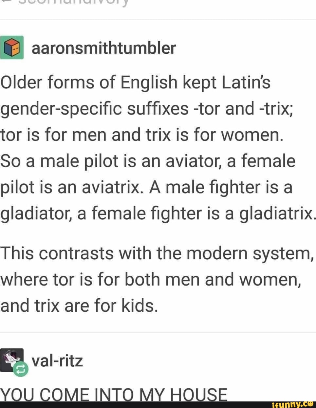Click the "YOU COME INTO MY HOUSE" reply text
Viewport: 316px width, 408px height.
(114, 394)
